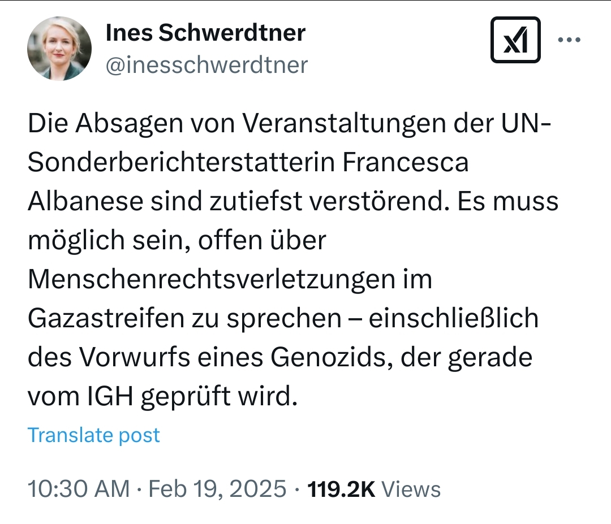Open the Grok icon beside the post
Viewport: 611px width, 524px height.
tap(515, 40)
